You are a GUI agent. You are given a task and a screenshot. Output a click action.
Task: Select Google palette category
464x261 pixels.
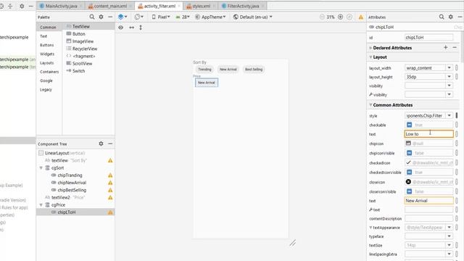point(46,80)
